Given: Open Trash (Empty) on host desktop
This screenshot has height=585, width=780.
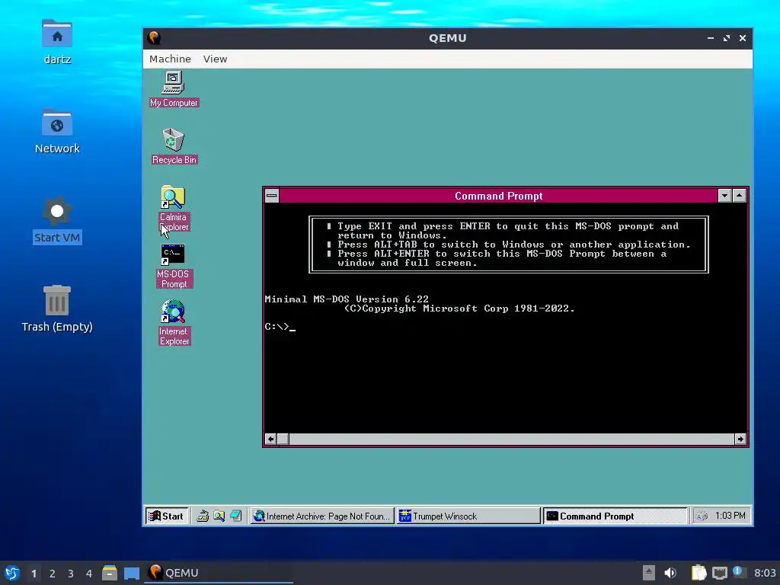Looking at the screenshot, I should pos(57,308).
